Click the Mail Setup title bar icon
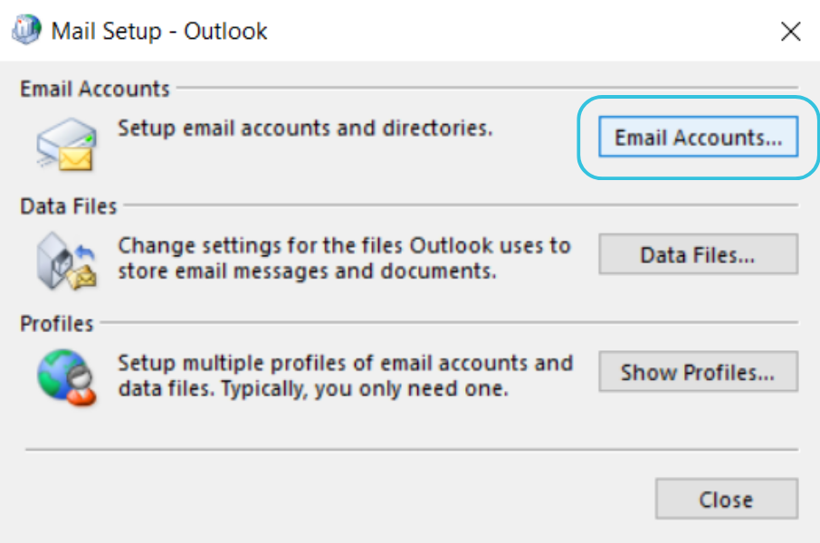The image size is (820, 543). [x=27, y=30]
